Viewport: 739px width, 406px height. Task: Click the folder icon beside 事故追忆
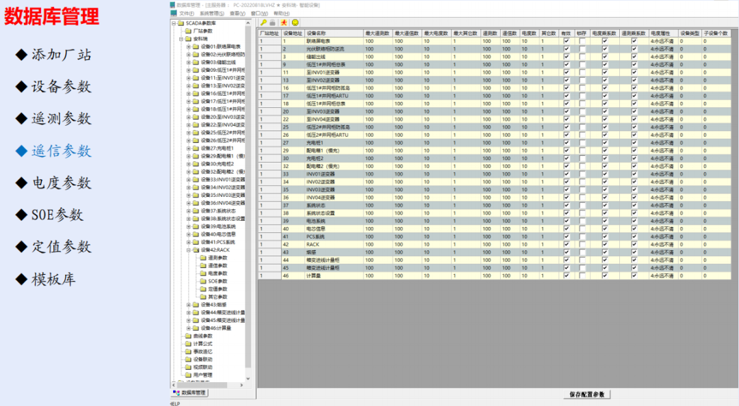click(189, 352)
